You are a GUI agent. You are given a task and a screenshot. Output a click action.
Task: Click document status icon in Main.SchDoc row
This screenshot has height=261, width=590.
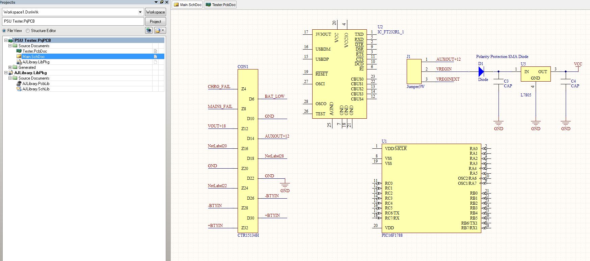(156, 57)
